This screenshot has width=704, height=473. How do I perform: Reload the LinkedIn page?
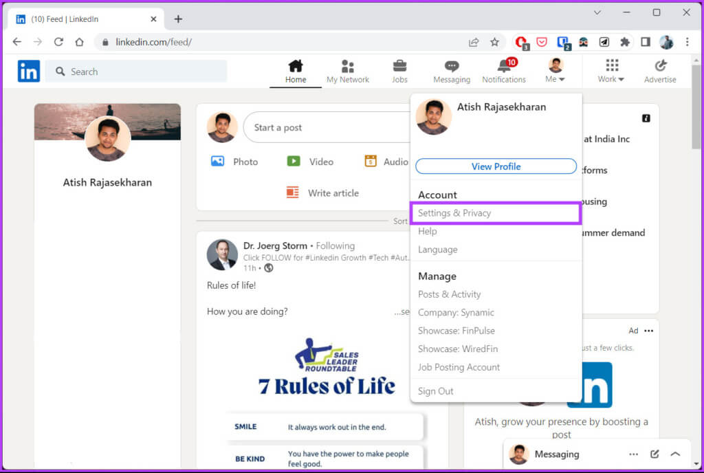pos(58,42)
